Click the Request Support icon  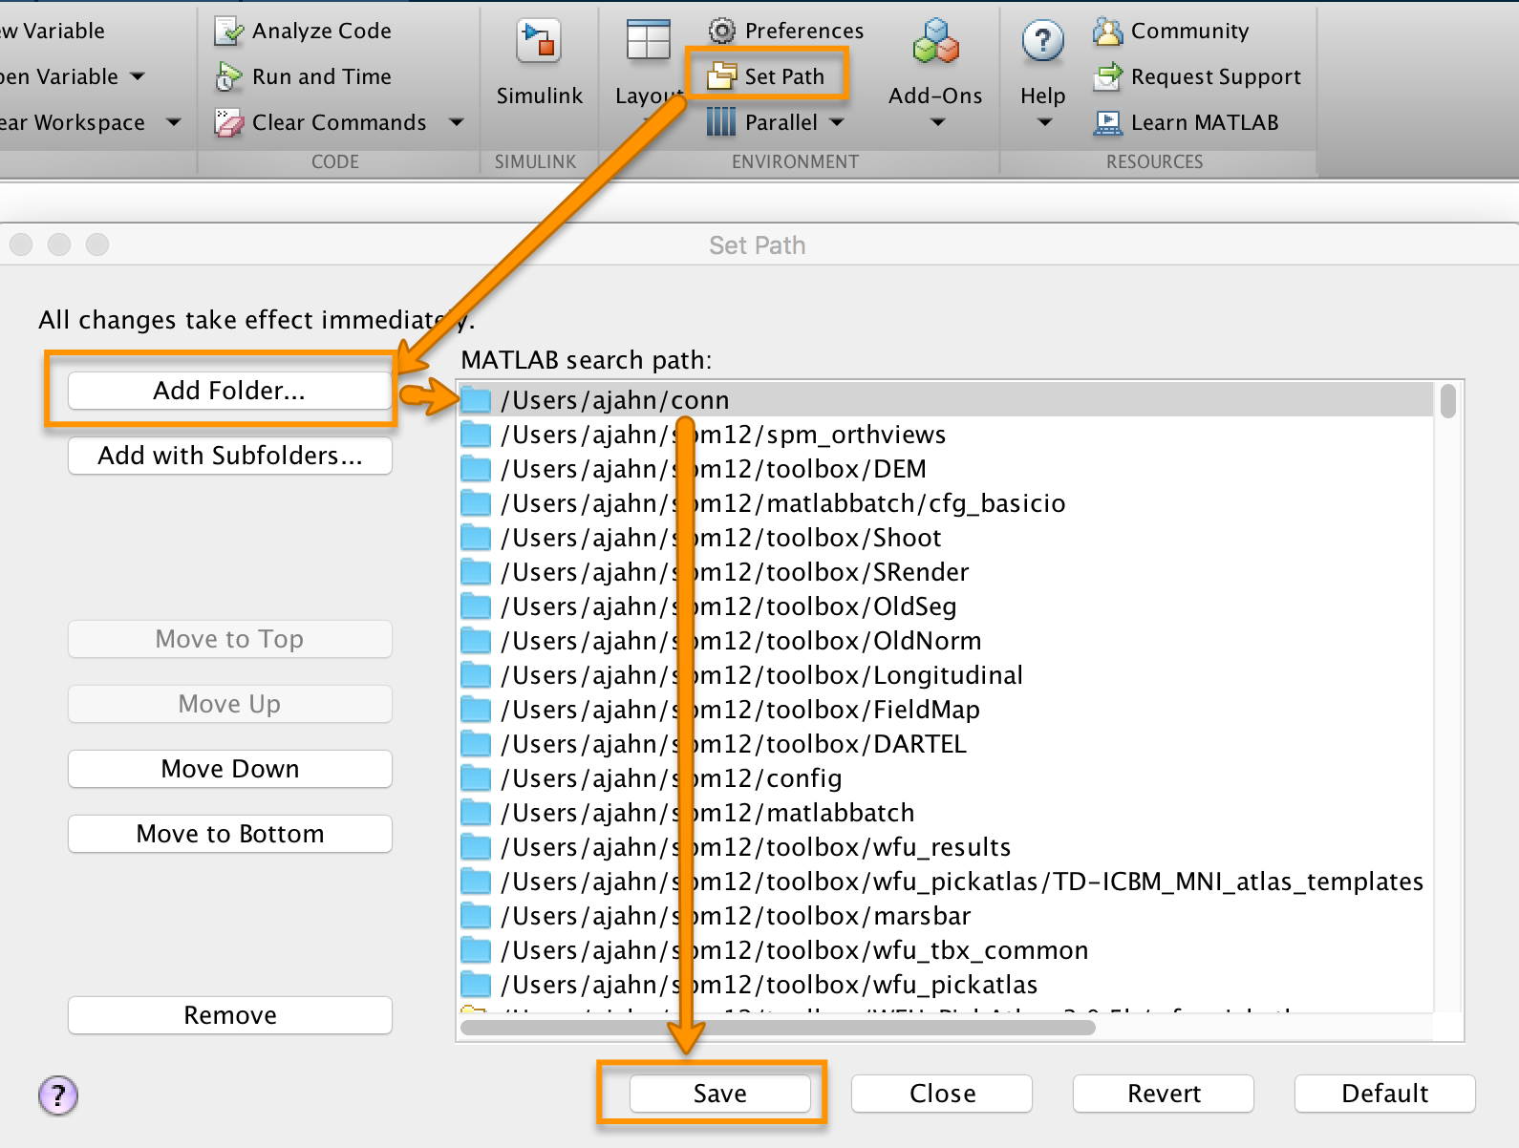(x=1108, y=76)
